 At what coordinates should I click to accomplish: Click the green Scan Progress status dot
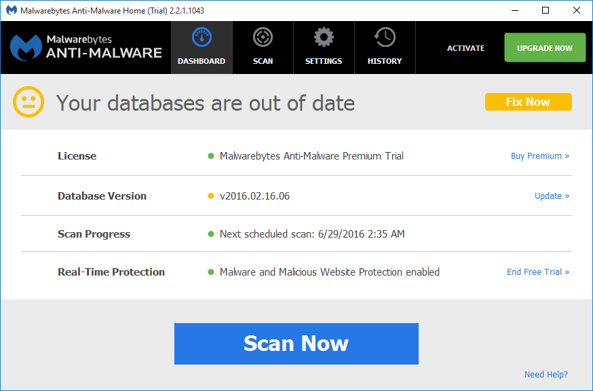tap(211, 234)
